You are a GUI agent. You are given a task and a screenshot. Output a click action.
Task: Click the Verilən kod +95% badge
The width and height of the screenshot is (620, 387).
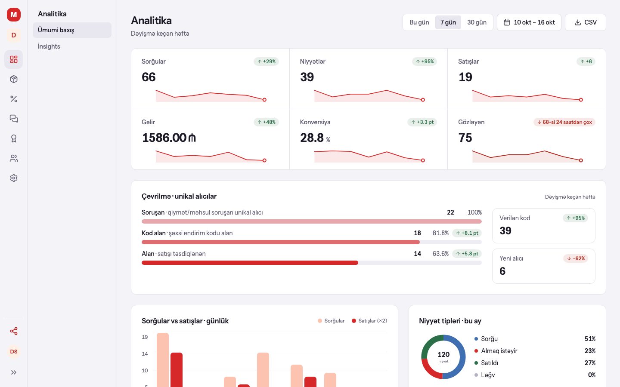point(576,218)
